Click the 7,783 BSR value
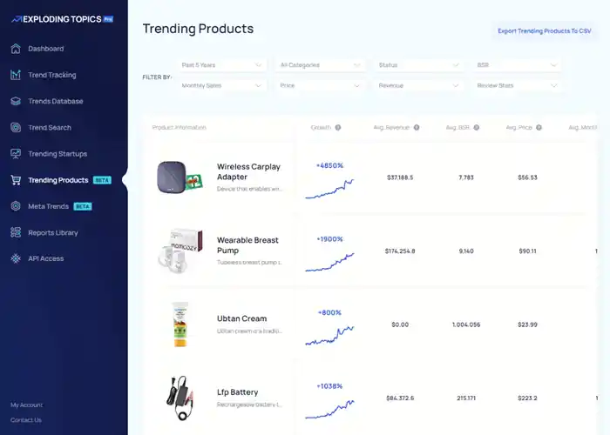 click(466, 177)
